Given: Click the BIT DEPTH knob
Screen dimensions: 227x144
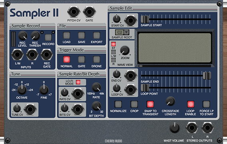Looking at the screenshot, I should (x=96, y=106).
